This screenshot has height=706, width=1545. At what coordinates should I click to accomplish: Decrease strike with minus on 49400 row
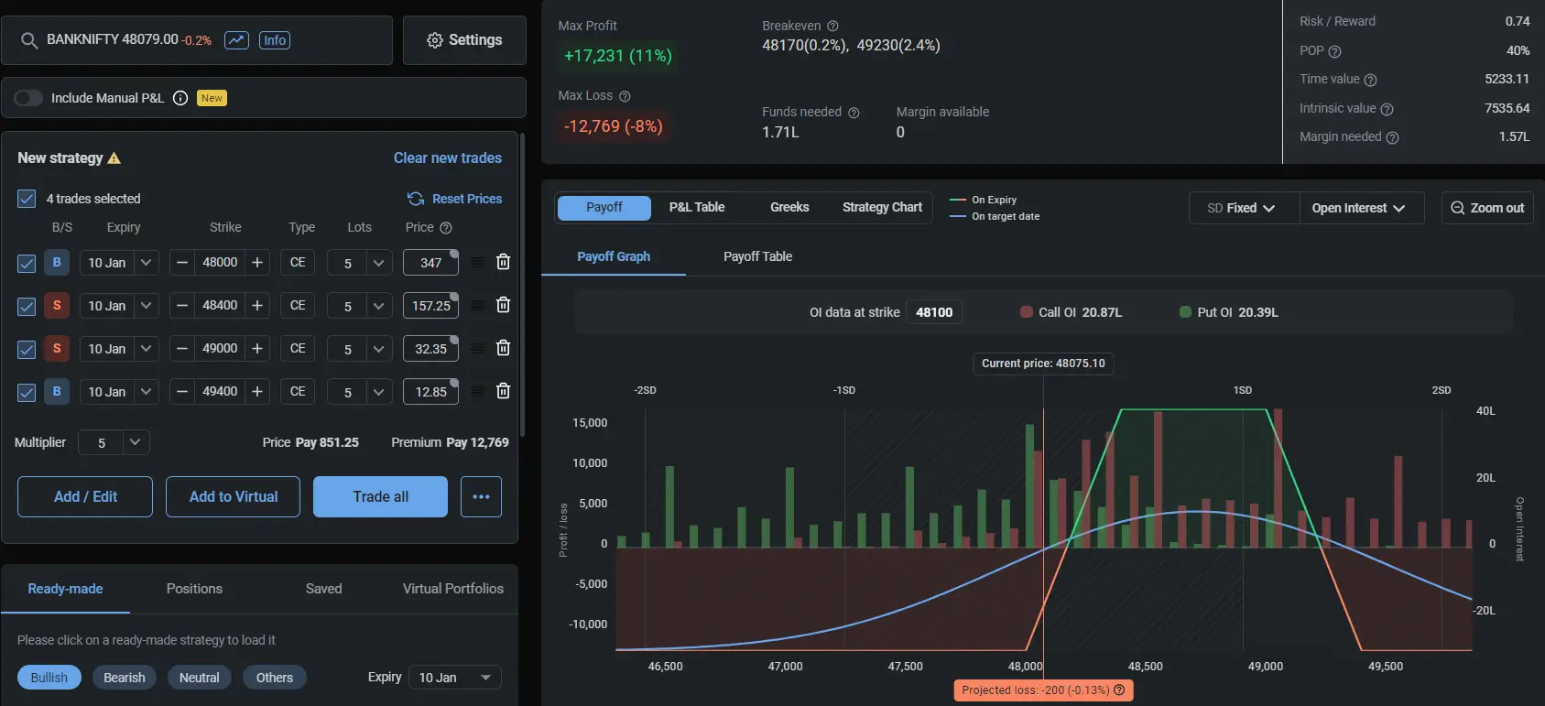[182, 391]
